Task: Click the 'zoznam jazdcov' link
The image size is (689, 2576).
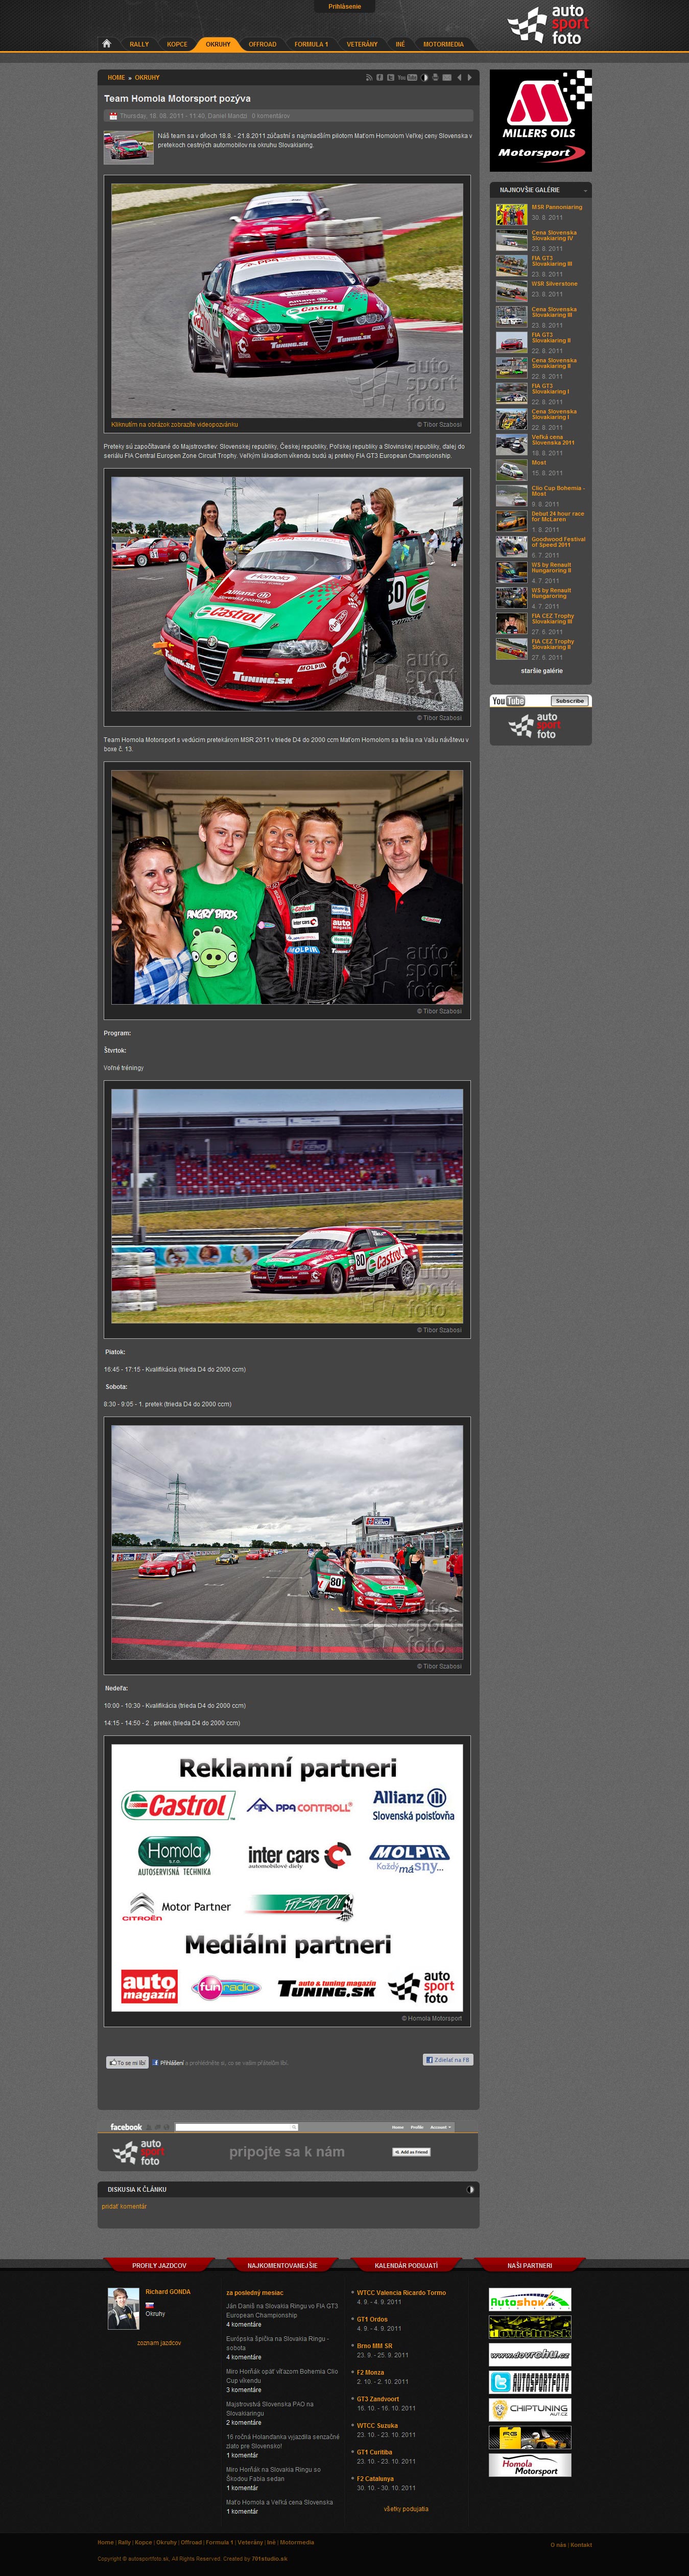Action: pos(159,2342)
